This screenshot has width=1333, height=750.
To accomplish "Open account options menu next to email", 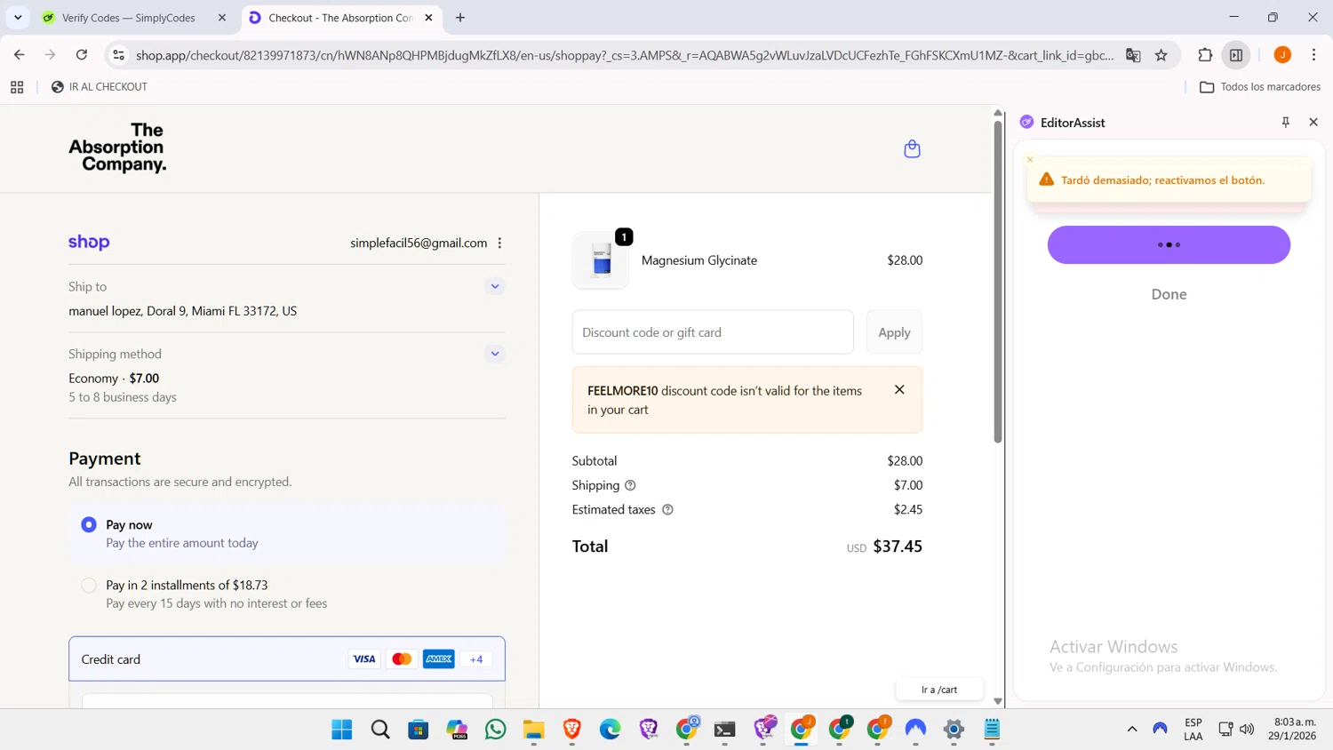I will pos(499,243).
